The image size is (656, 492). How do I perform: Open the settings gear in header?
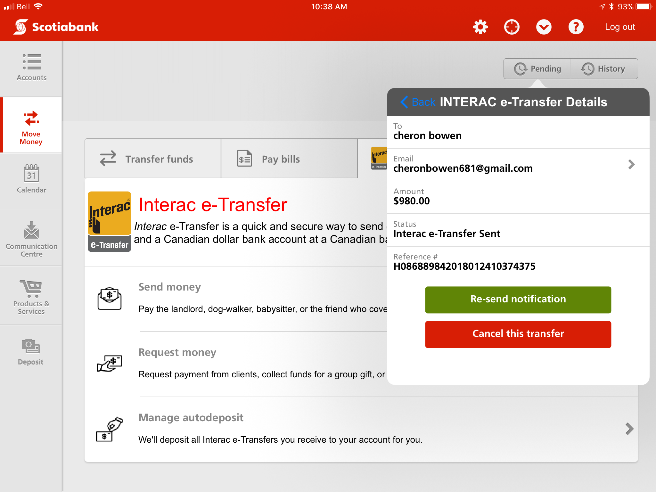pos(480,27)
